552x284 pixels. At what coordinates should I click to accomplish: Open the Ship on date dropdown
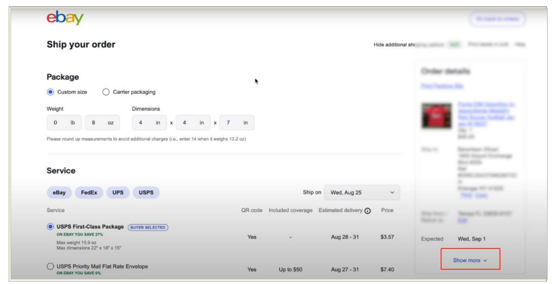362,193
